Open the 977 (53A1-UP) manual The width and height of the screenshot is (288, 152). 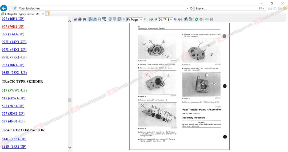(x=13, y=34)
